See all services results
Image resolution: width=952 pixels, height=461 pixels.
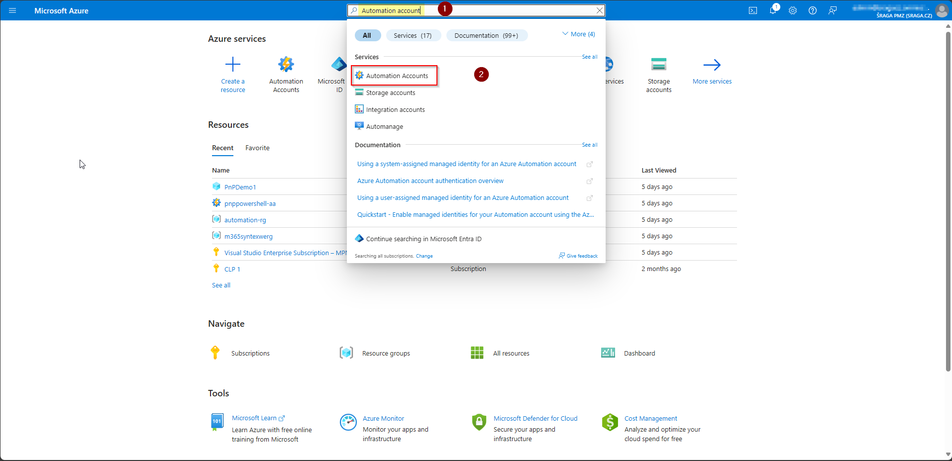coord(590,57)
